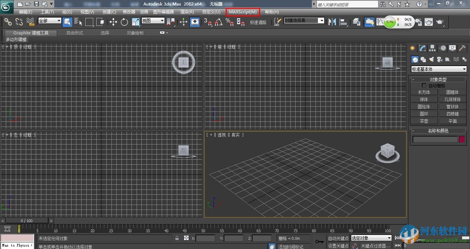Enable the 自动栅格 checkbox

pyautogui.click(x=424, y=86)
